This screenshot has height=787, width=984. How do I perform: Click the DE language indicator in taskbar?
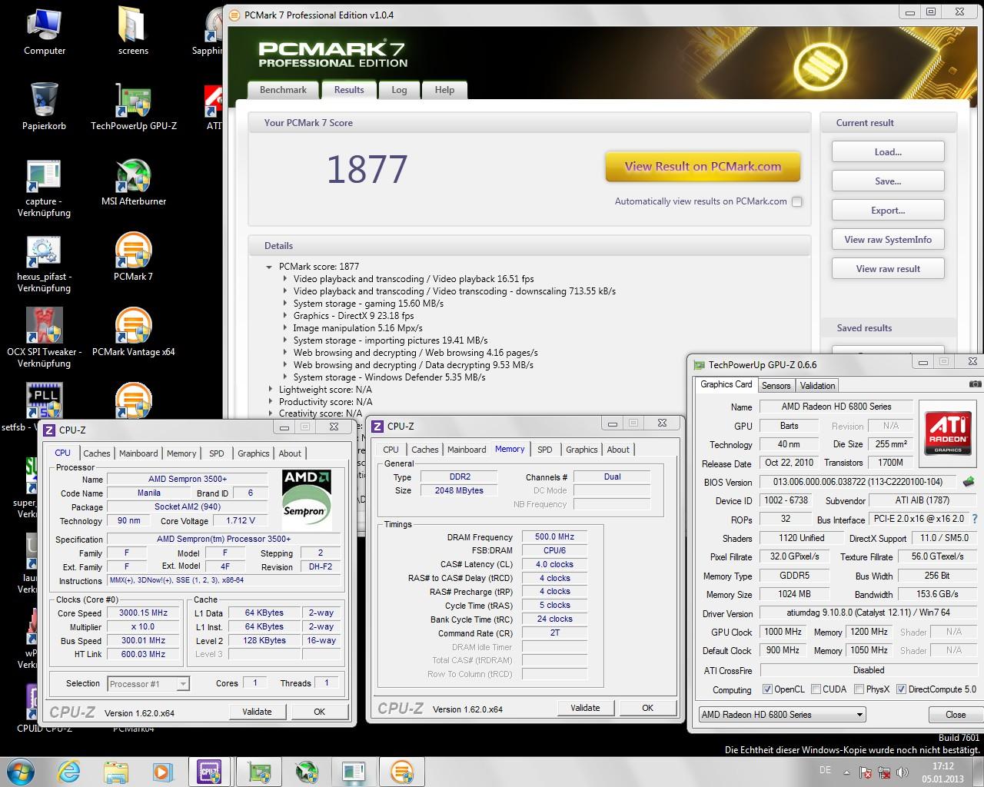coord(825,770)
